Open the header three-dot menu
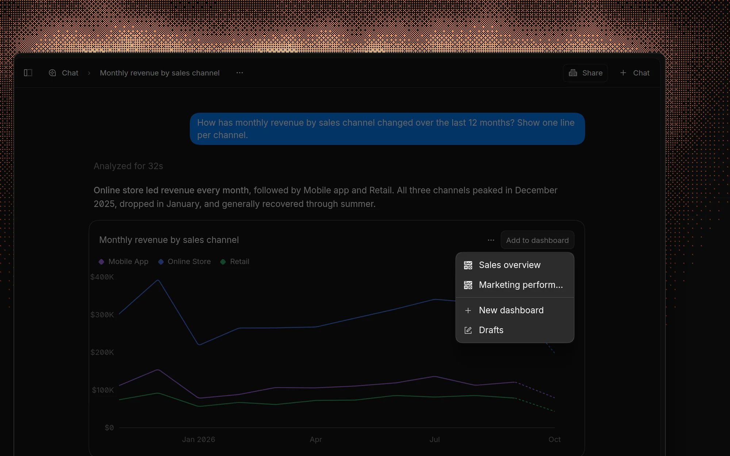 239,73
